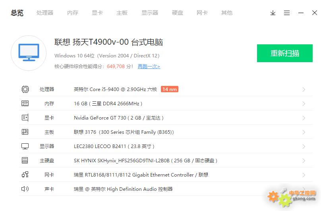321x211 pixels.
Task: Click the 14 nm badge
Action: (x=170, y=89)
